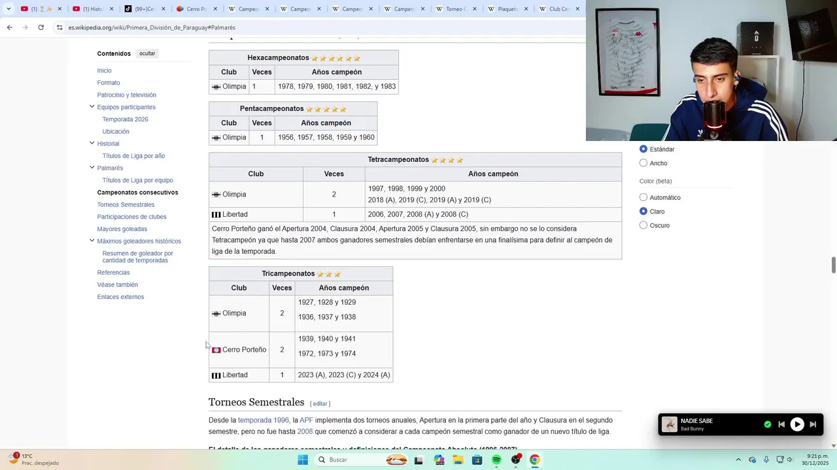Switch to the Cerro Po tab
837x470 pixels.
196,9
